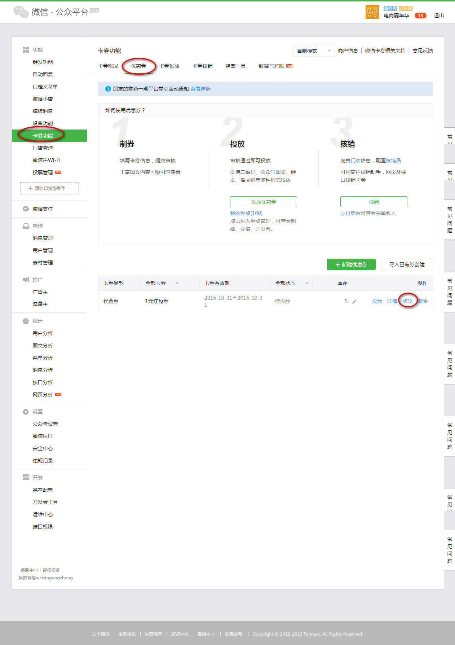Open 广告主 in the sidebar

pos(40,292)
